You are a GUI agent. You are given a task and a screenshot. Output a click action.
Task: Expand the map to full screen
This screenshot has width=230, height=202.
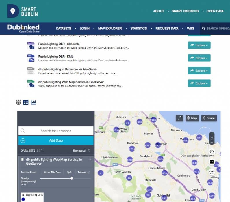[179, 118]
